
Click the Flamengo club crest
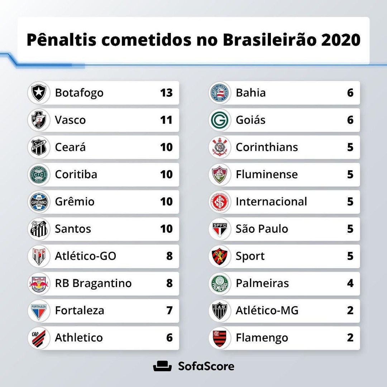(219, 338)
